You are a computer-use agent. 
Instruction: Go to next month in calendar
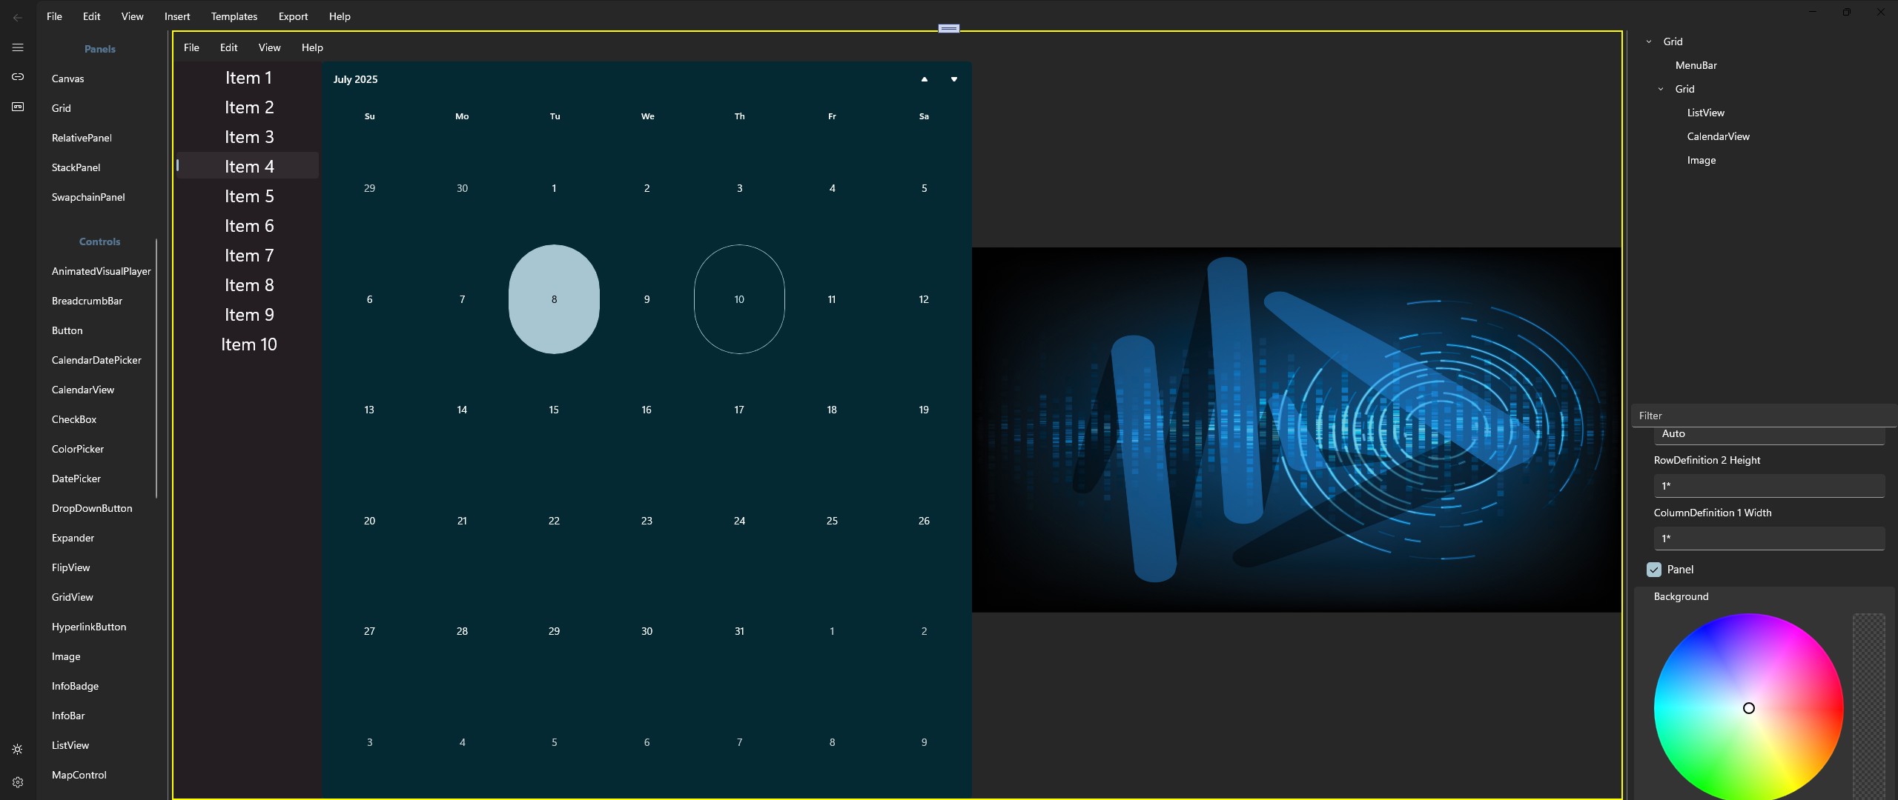tap(954, 79)
